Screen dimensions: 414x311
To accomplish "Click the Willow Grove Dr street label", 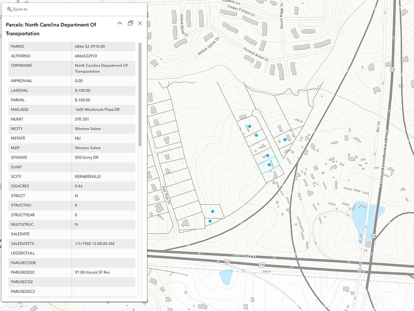I will click(x=209, y=46).
